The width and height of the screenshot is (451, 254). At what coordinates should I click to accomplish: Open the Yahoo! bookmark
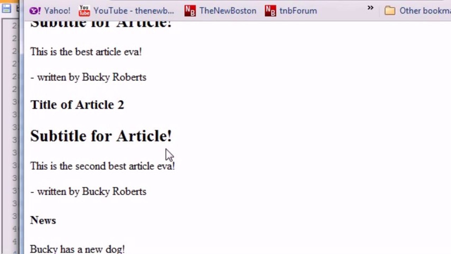tap(50, 11)
